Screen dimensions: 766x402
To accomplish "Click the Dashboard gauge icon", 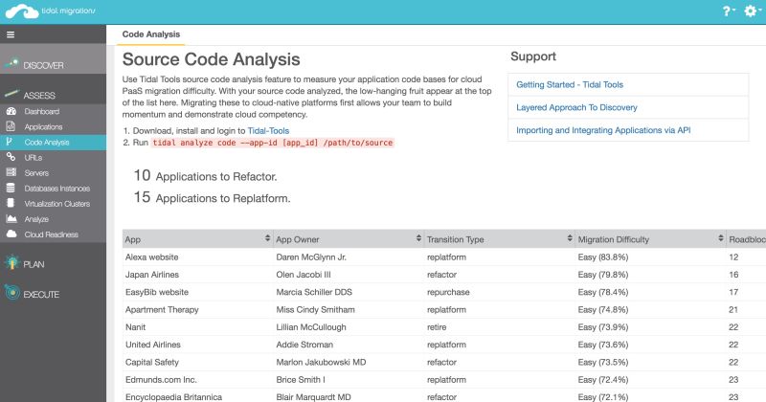I will pos(11,111).
